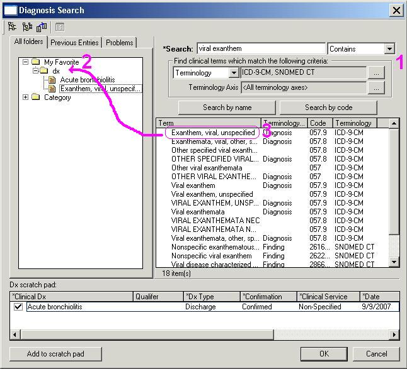
Task: Close the Diagnosis Search dialog
Action: 396,10
